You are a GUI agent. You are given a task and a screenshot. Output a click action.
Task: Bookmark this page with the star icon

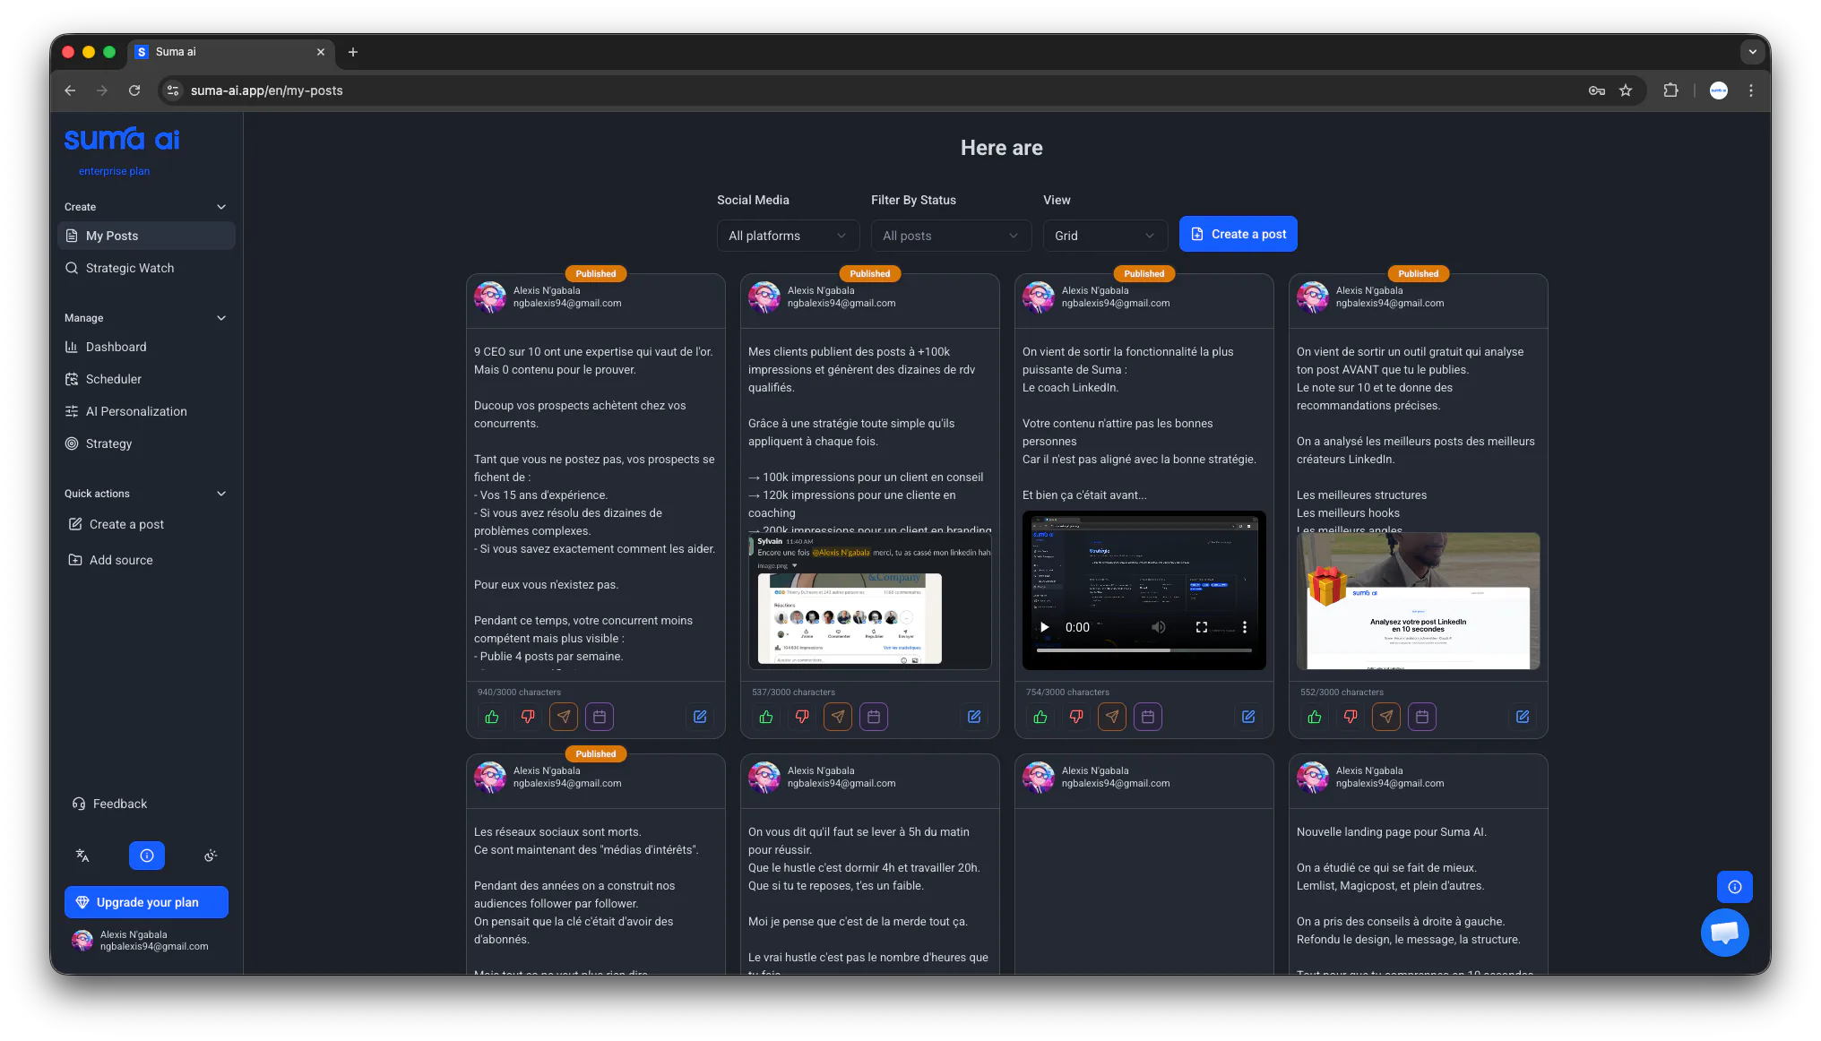[x=1626, y=90]
